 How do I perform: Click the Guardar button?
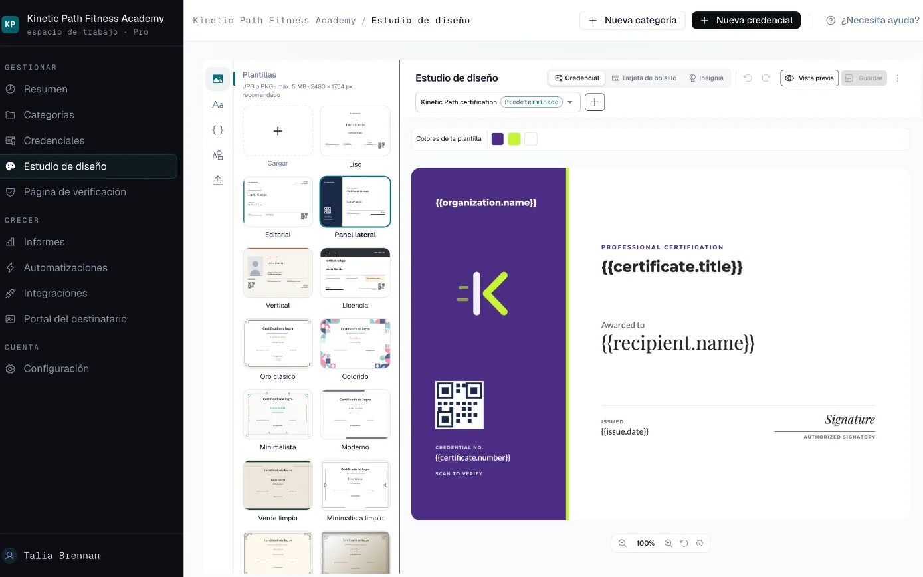tap(864, 78)
